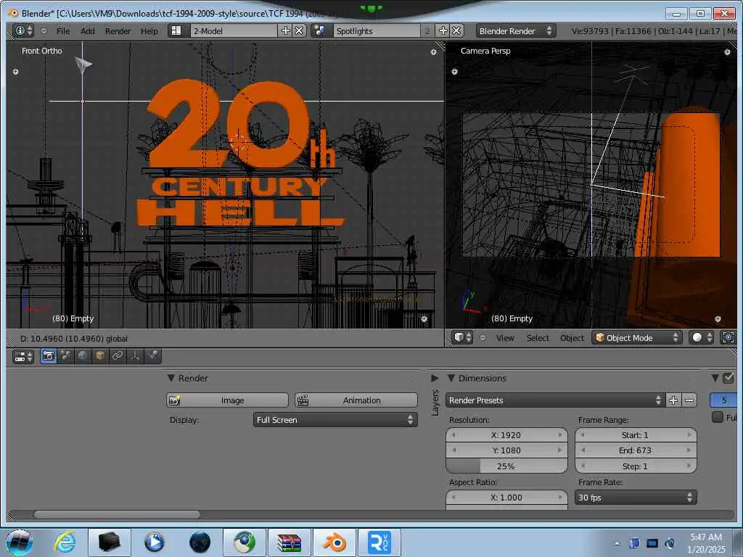Viewport: 743px width, 557px height.
Task: Open the View menu in the camera viewport
Action: [505, 338]
